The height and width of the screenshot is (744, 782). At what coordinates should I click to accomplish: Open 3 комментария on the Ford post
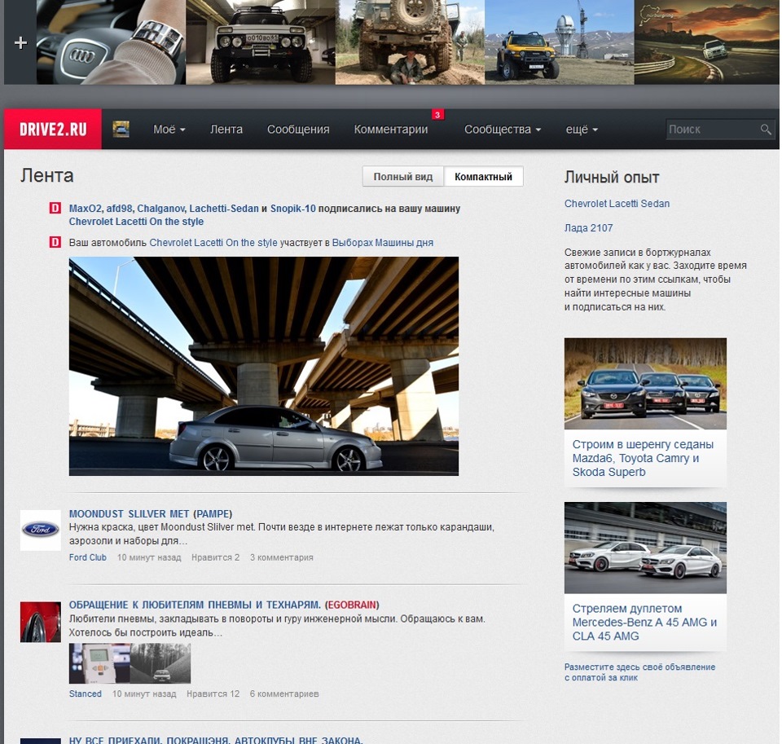pyautogui.click(x=281, y=557)
